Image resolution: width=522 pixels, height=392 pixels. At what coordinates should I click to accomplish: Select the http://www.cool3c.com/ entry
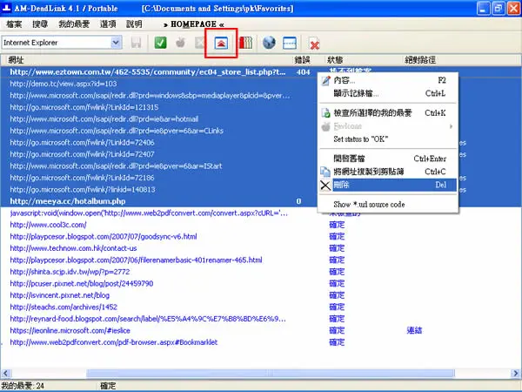coord(48,225)
